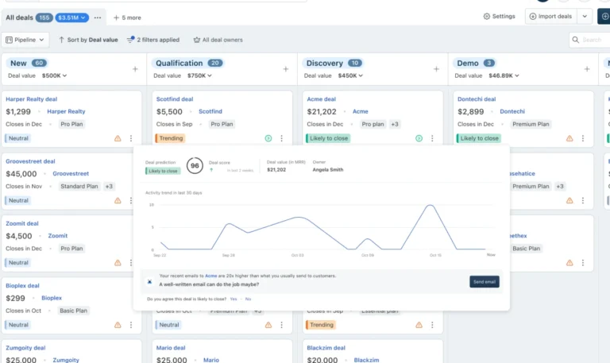Click the warning icon on Bioplex deal

coord(118,325)
